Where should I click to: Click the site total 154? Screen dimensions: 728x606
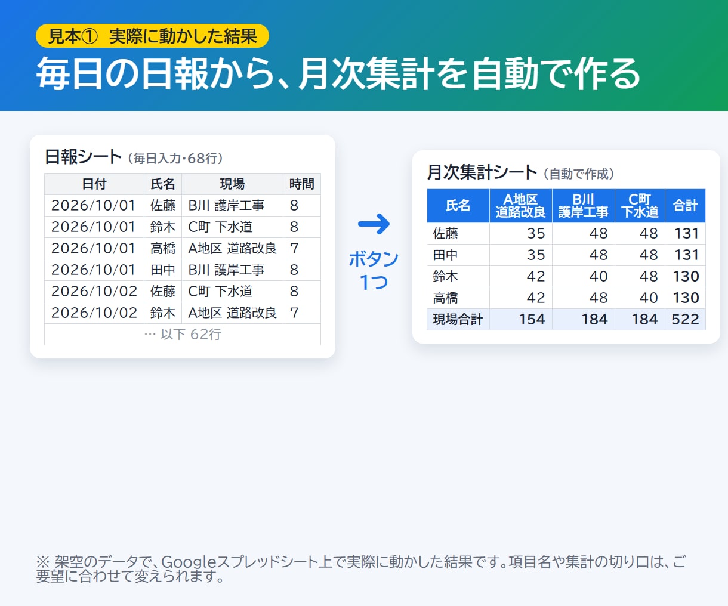532,320
